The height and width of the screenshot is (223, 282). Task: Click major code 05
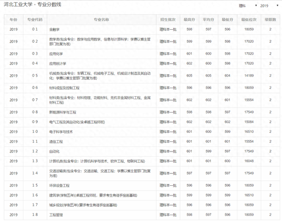[x=35, y=76]
